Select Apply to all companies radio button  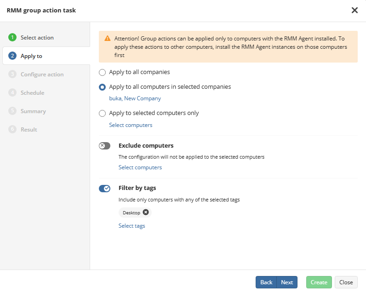point(102,72)
